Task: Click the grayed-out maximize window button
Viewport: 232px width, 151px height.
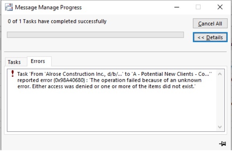Action: (x=198, y=7)
